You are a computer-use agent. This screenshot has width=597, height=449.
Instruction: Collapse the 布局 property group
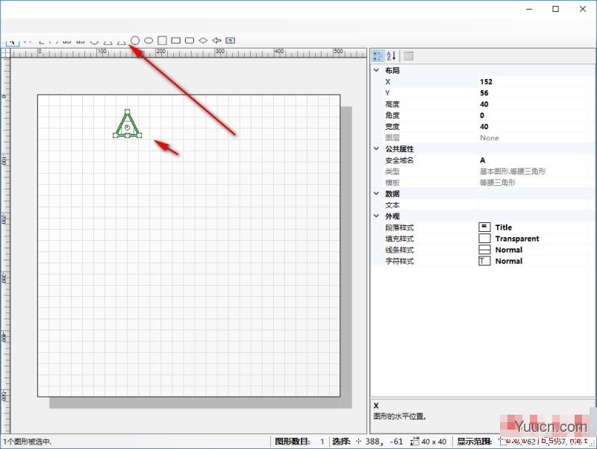[x=376, y=71]
